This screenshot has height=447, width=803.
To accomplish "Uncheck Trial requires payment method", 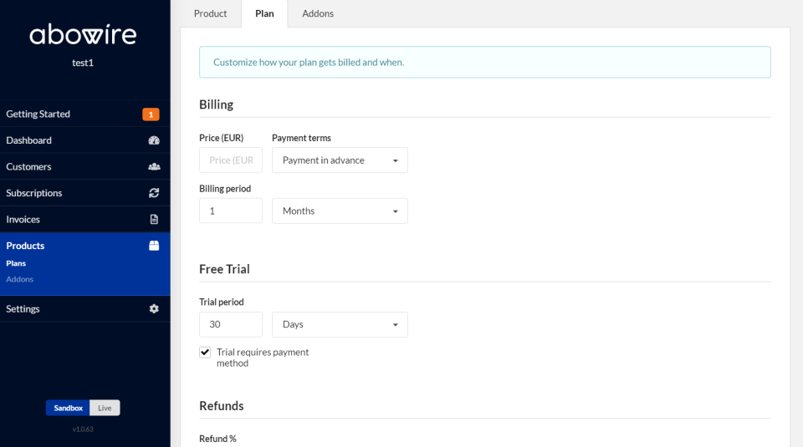I will click(x=205, y=353).
